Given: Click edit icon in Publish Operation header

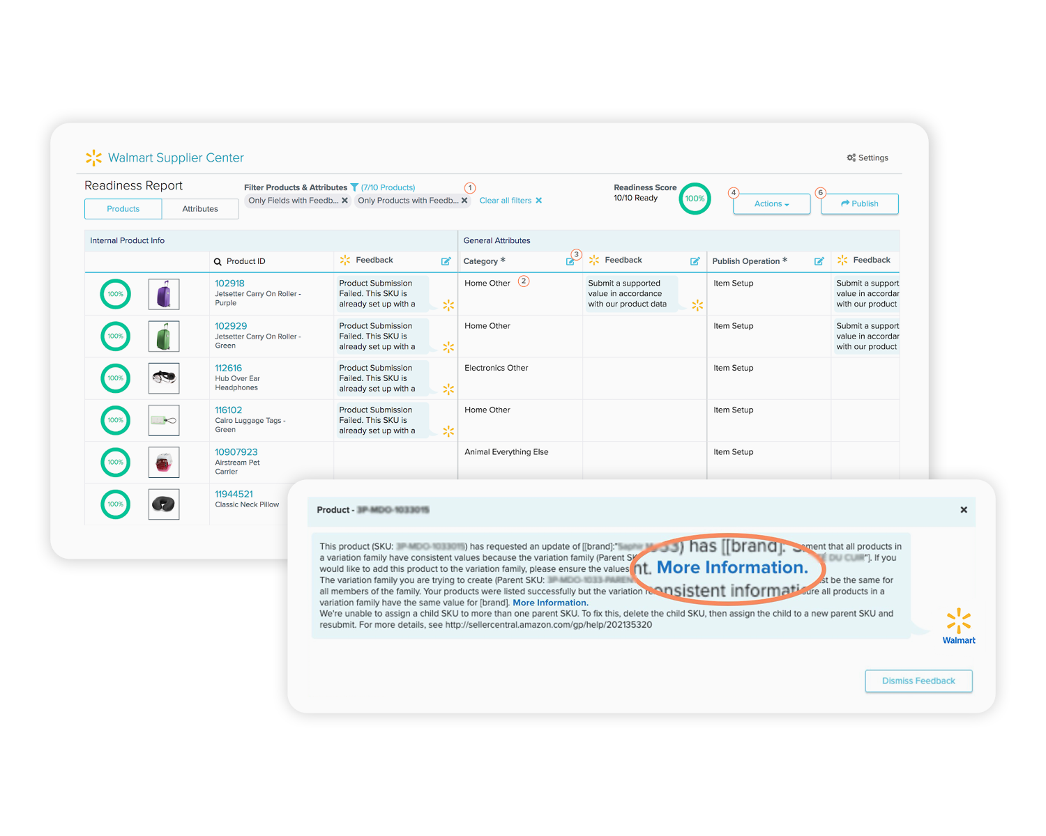Looking at the screenshot, I should point(819,261).
